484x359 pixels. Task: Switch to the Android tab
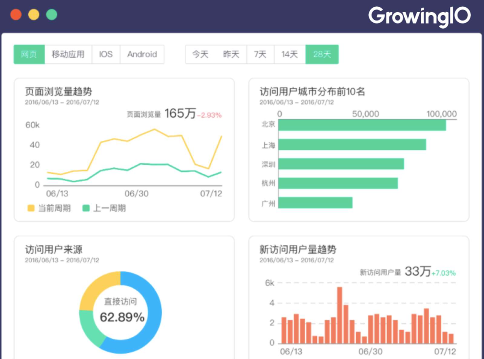pos(142,54)
